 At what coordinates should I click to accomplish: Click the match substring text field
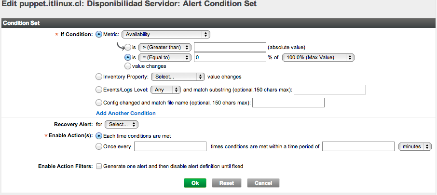(330, 90)
